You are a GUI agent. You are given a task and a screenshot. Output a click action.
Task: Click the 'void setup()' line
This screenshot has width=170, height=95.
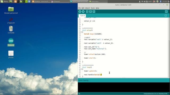click(87, 30)
